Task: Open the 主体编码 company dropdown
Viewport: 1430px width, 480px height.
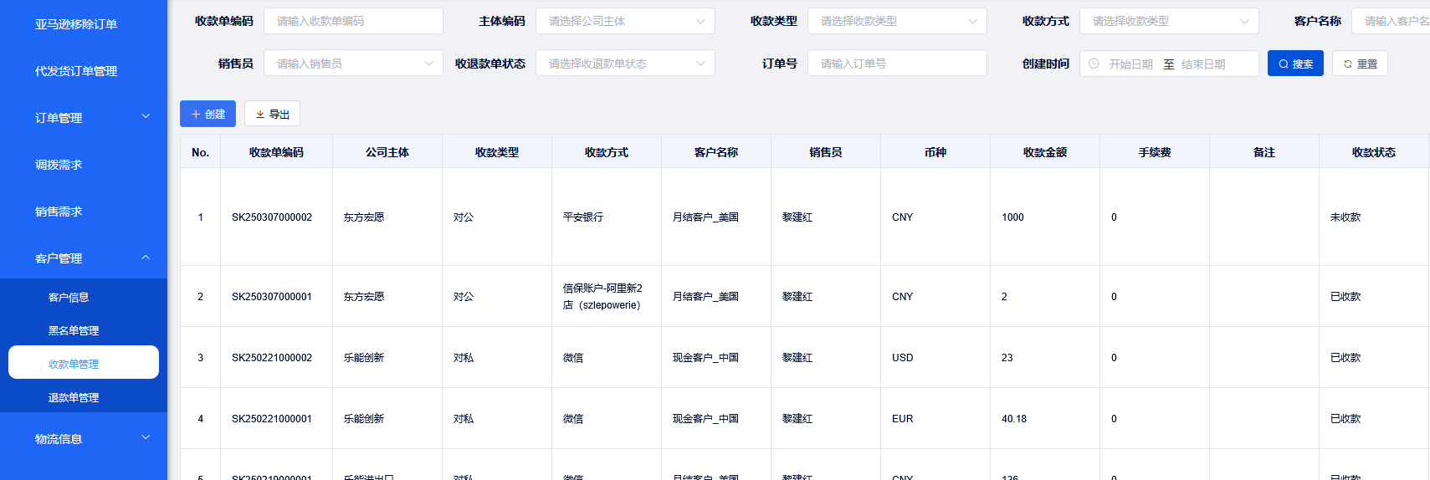Action: click(x=624, y=21)
